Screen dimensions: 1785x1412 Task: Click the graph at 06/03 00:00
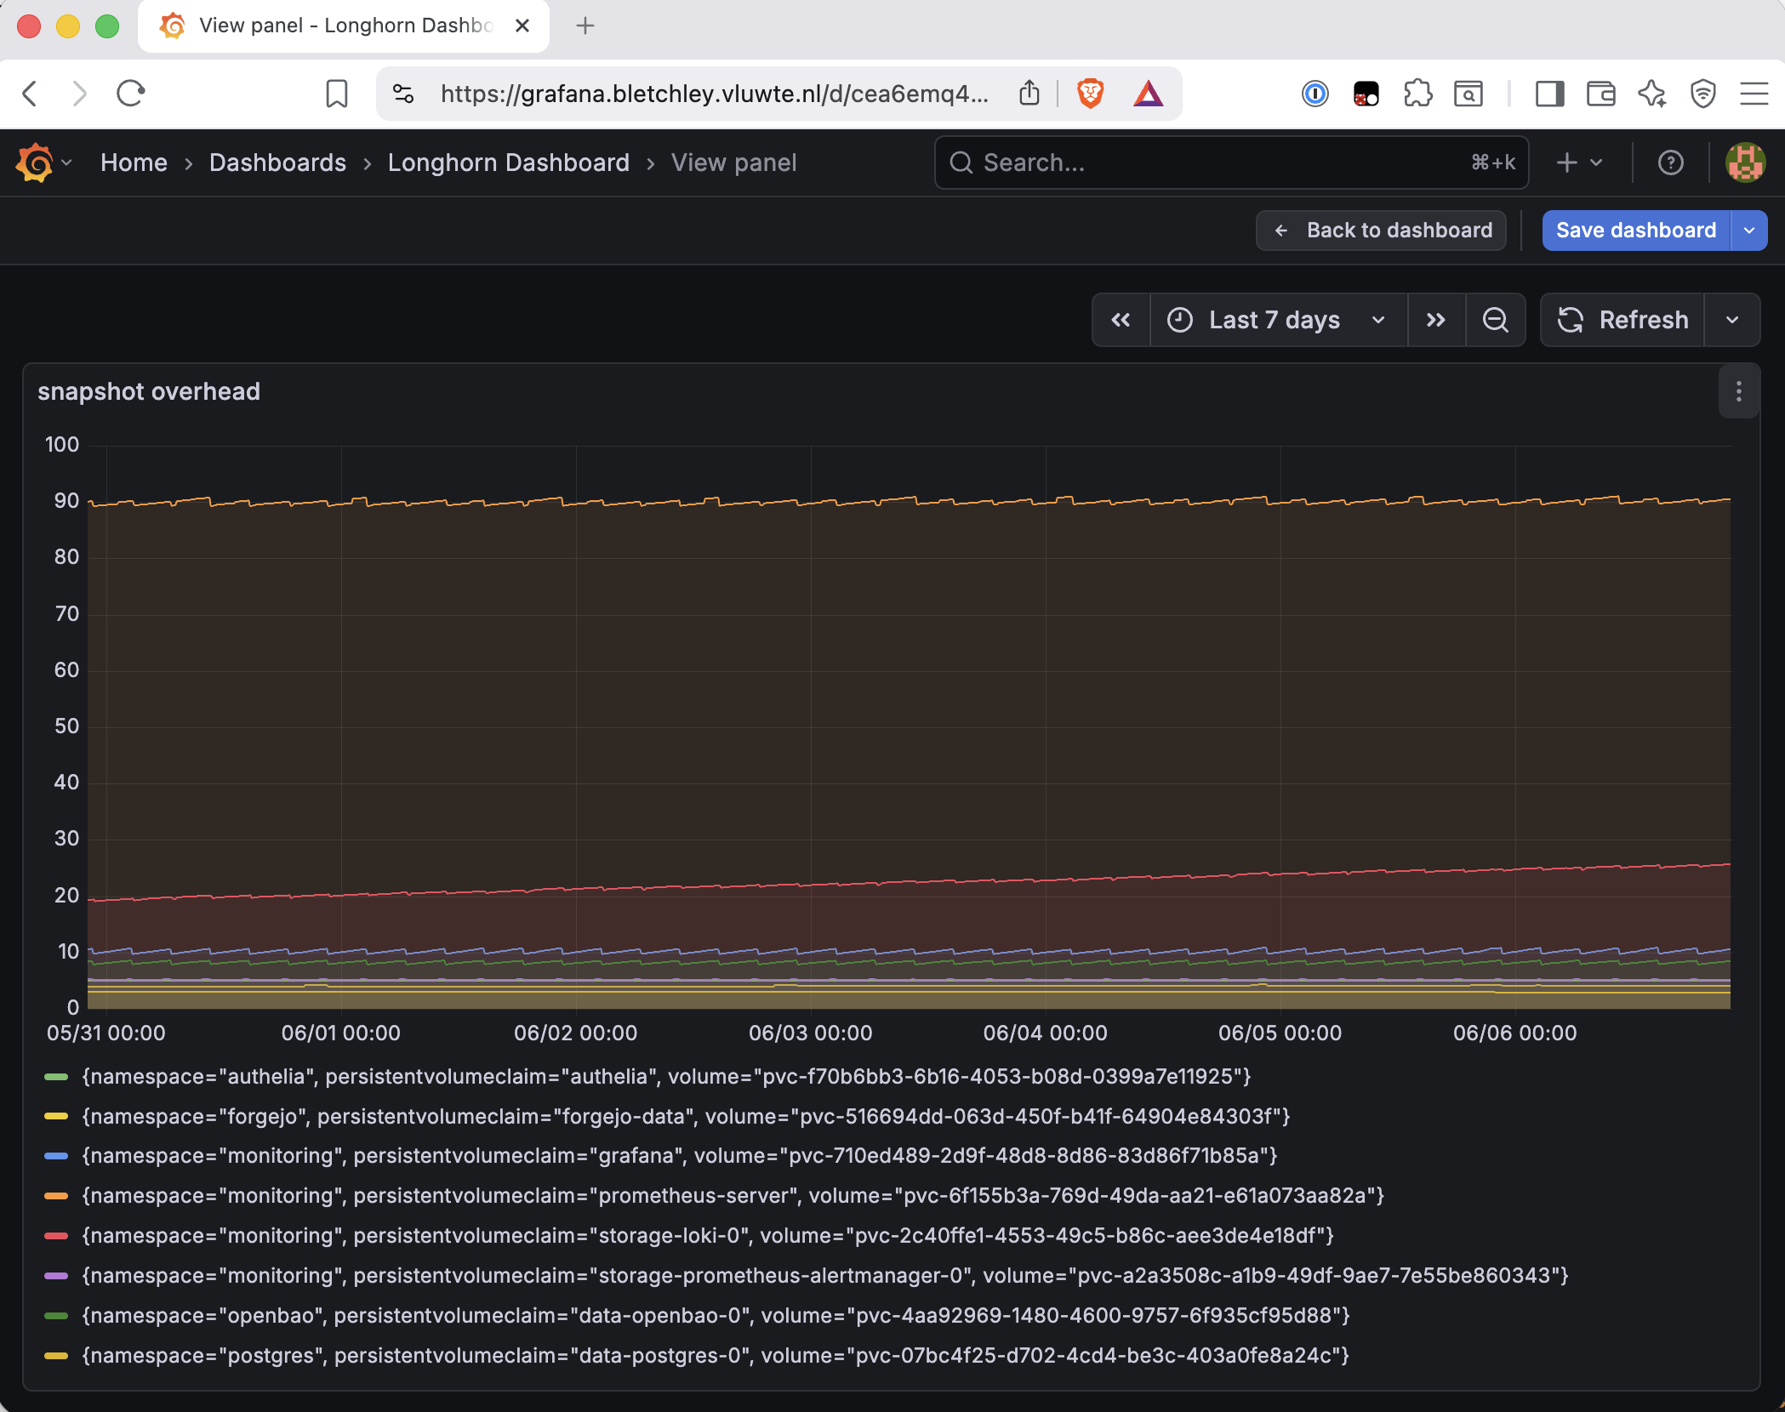pyautogui.click(x=811, y=727)
